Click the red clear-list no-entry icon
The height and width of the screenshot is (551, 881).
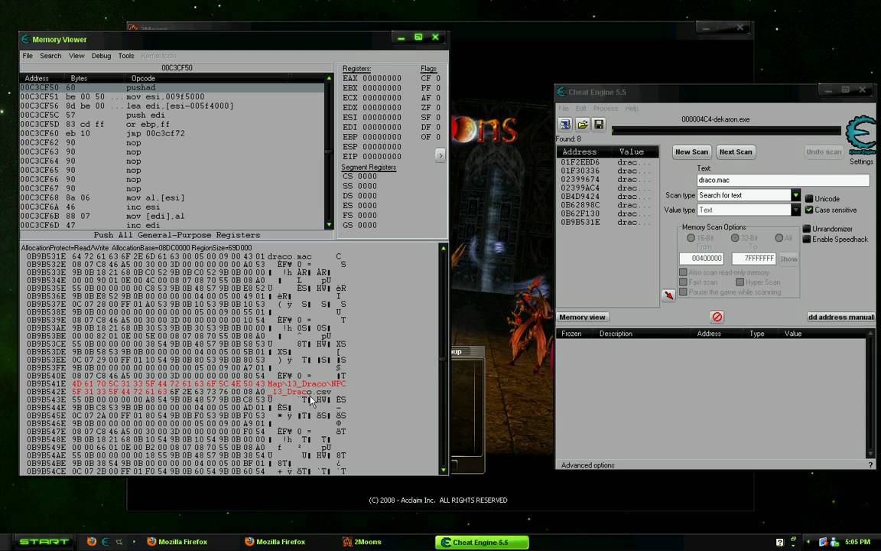click(717, 317)
